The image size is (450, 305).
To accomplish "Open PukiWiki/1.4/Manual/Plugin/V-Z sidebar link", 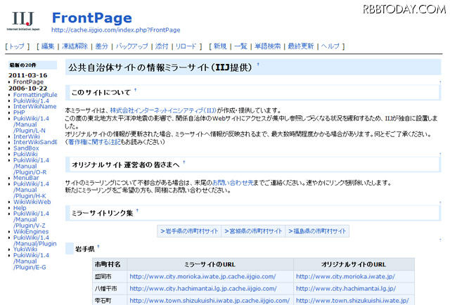I will 31,220.
